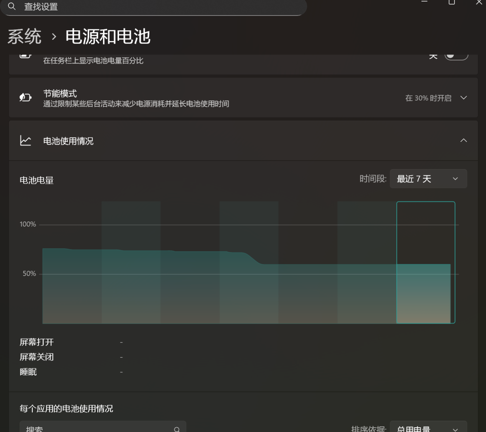Click the magnifier icon in 查找设置 box
486x432 pixels.
pyautogui.click(x=12, y=7)
